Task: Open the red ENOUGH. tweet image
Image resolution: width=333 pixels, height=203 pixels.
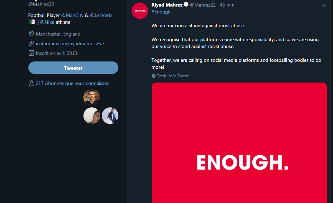Action: coord(239,143)
